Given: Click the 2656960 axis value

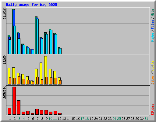Looking at the screenshot, I should [x=5, y=92].
